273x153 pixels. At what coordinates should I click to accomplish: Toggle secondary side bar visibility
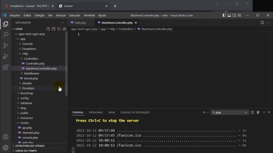point(234,15)
